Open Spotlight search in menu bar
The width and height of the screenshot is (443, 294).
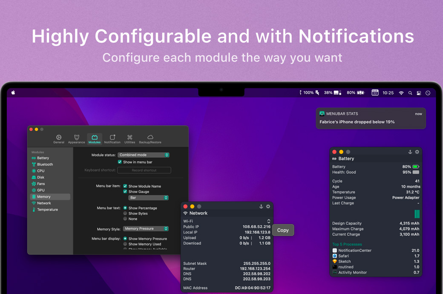click(410, 93)
